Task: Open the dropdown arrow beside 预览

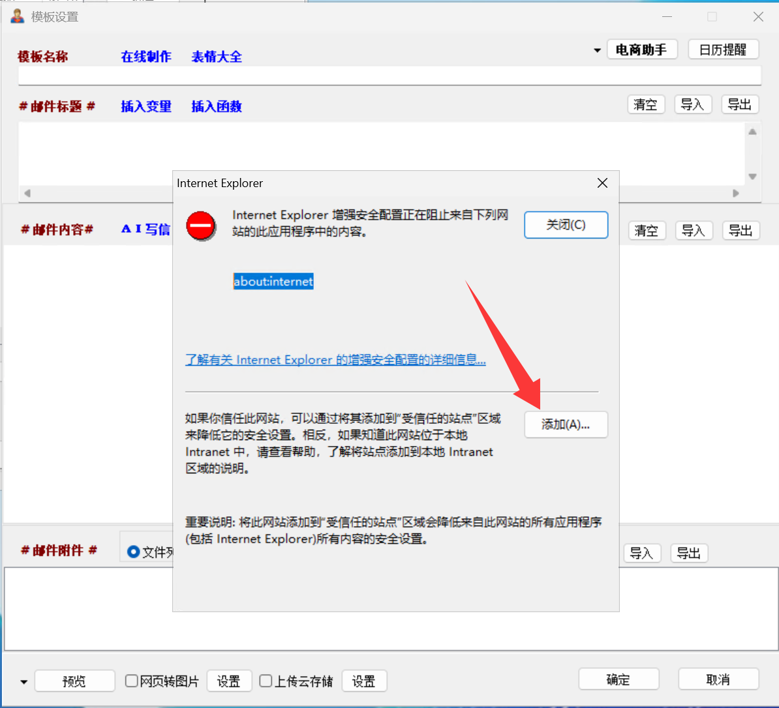Action: (24, 682)
